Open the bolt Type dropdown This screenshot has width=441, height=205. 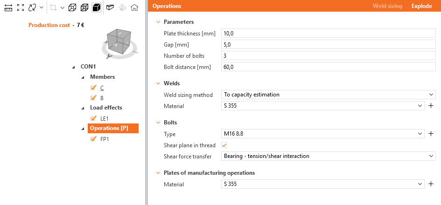pos(322,134)
